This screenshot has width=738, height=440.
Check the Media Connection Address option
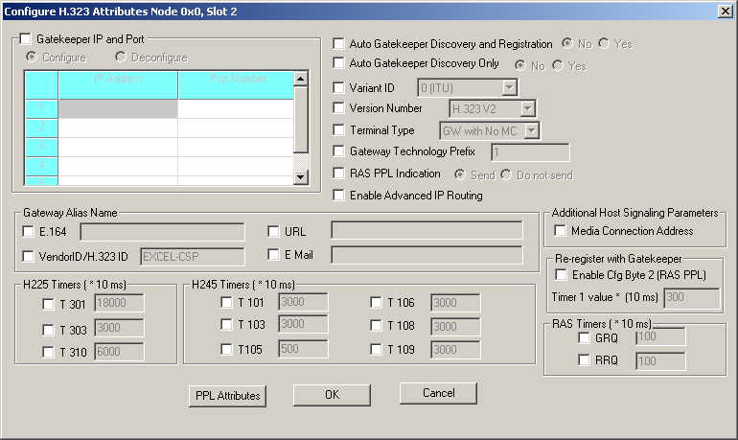click(561, 231)
